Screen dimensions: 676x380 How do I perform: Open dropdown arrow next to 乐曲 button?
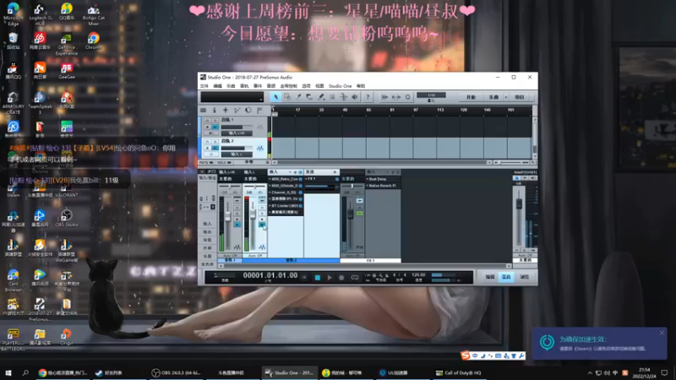[506, 97]
